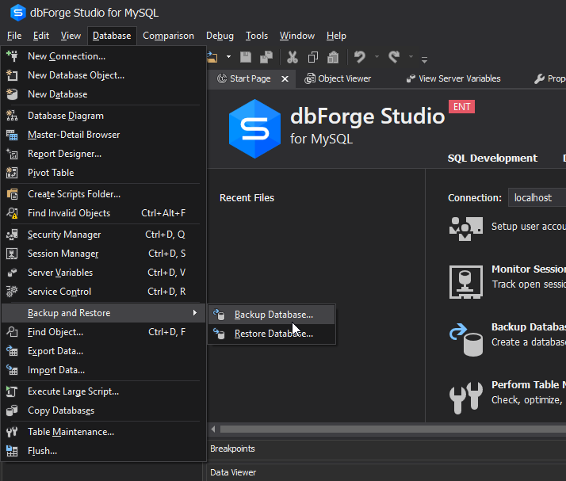Open the Data Viewer panel
This screenshot has width=566, height=481.
click(233, 472)
